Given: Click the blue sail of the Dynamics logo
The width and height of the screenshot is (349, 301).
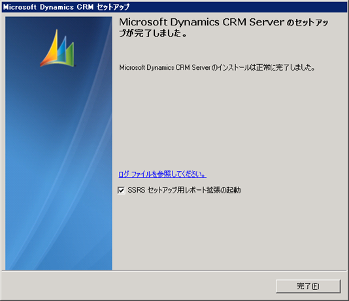Looking at the screenshot, I should 62,48.
